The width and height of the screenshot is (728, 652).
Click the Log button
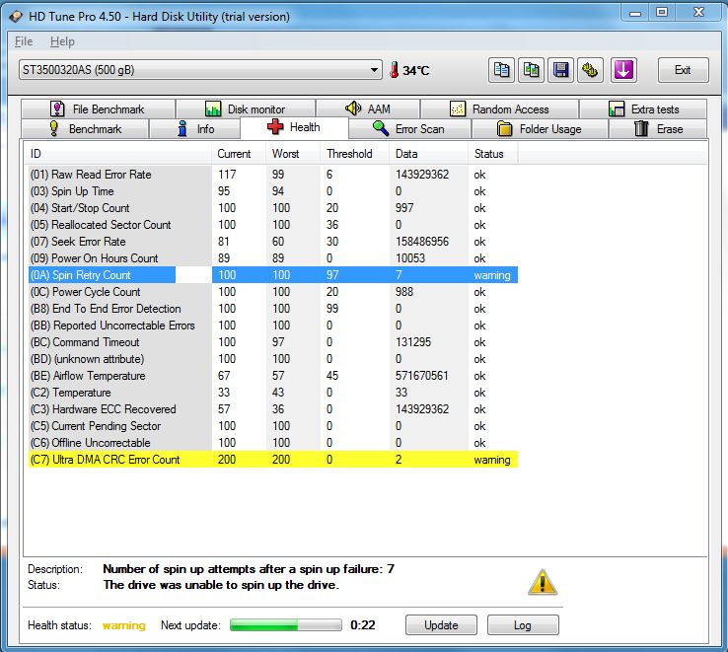pos(523,625)
